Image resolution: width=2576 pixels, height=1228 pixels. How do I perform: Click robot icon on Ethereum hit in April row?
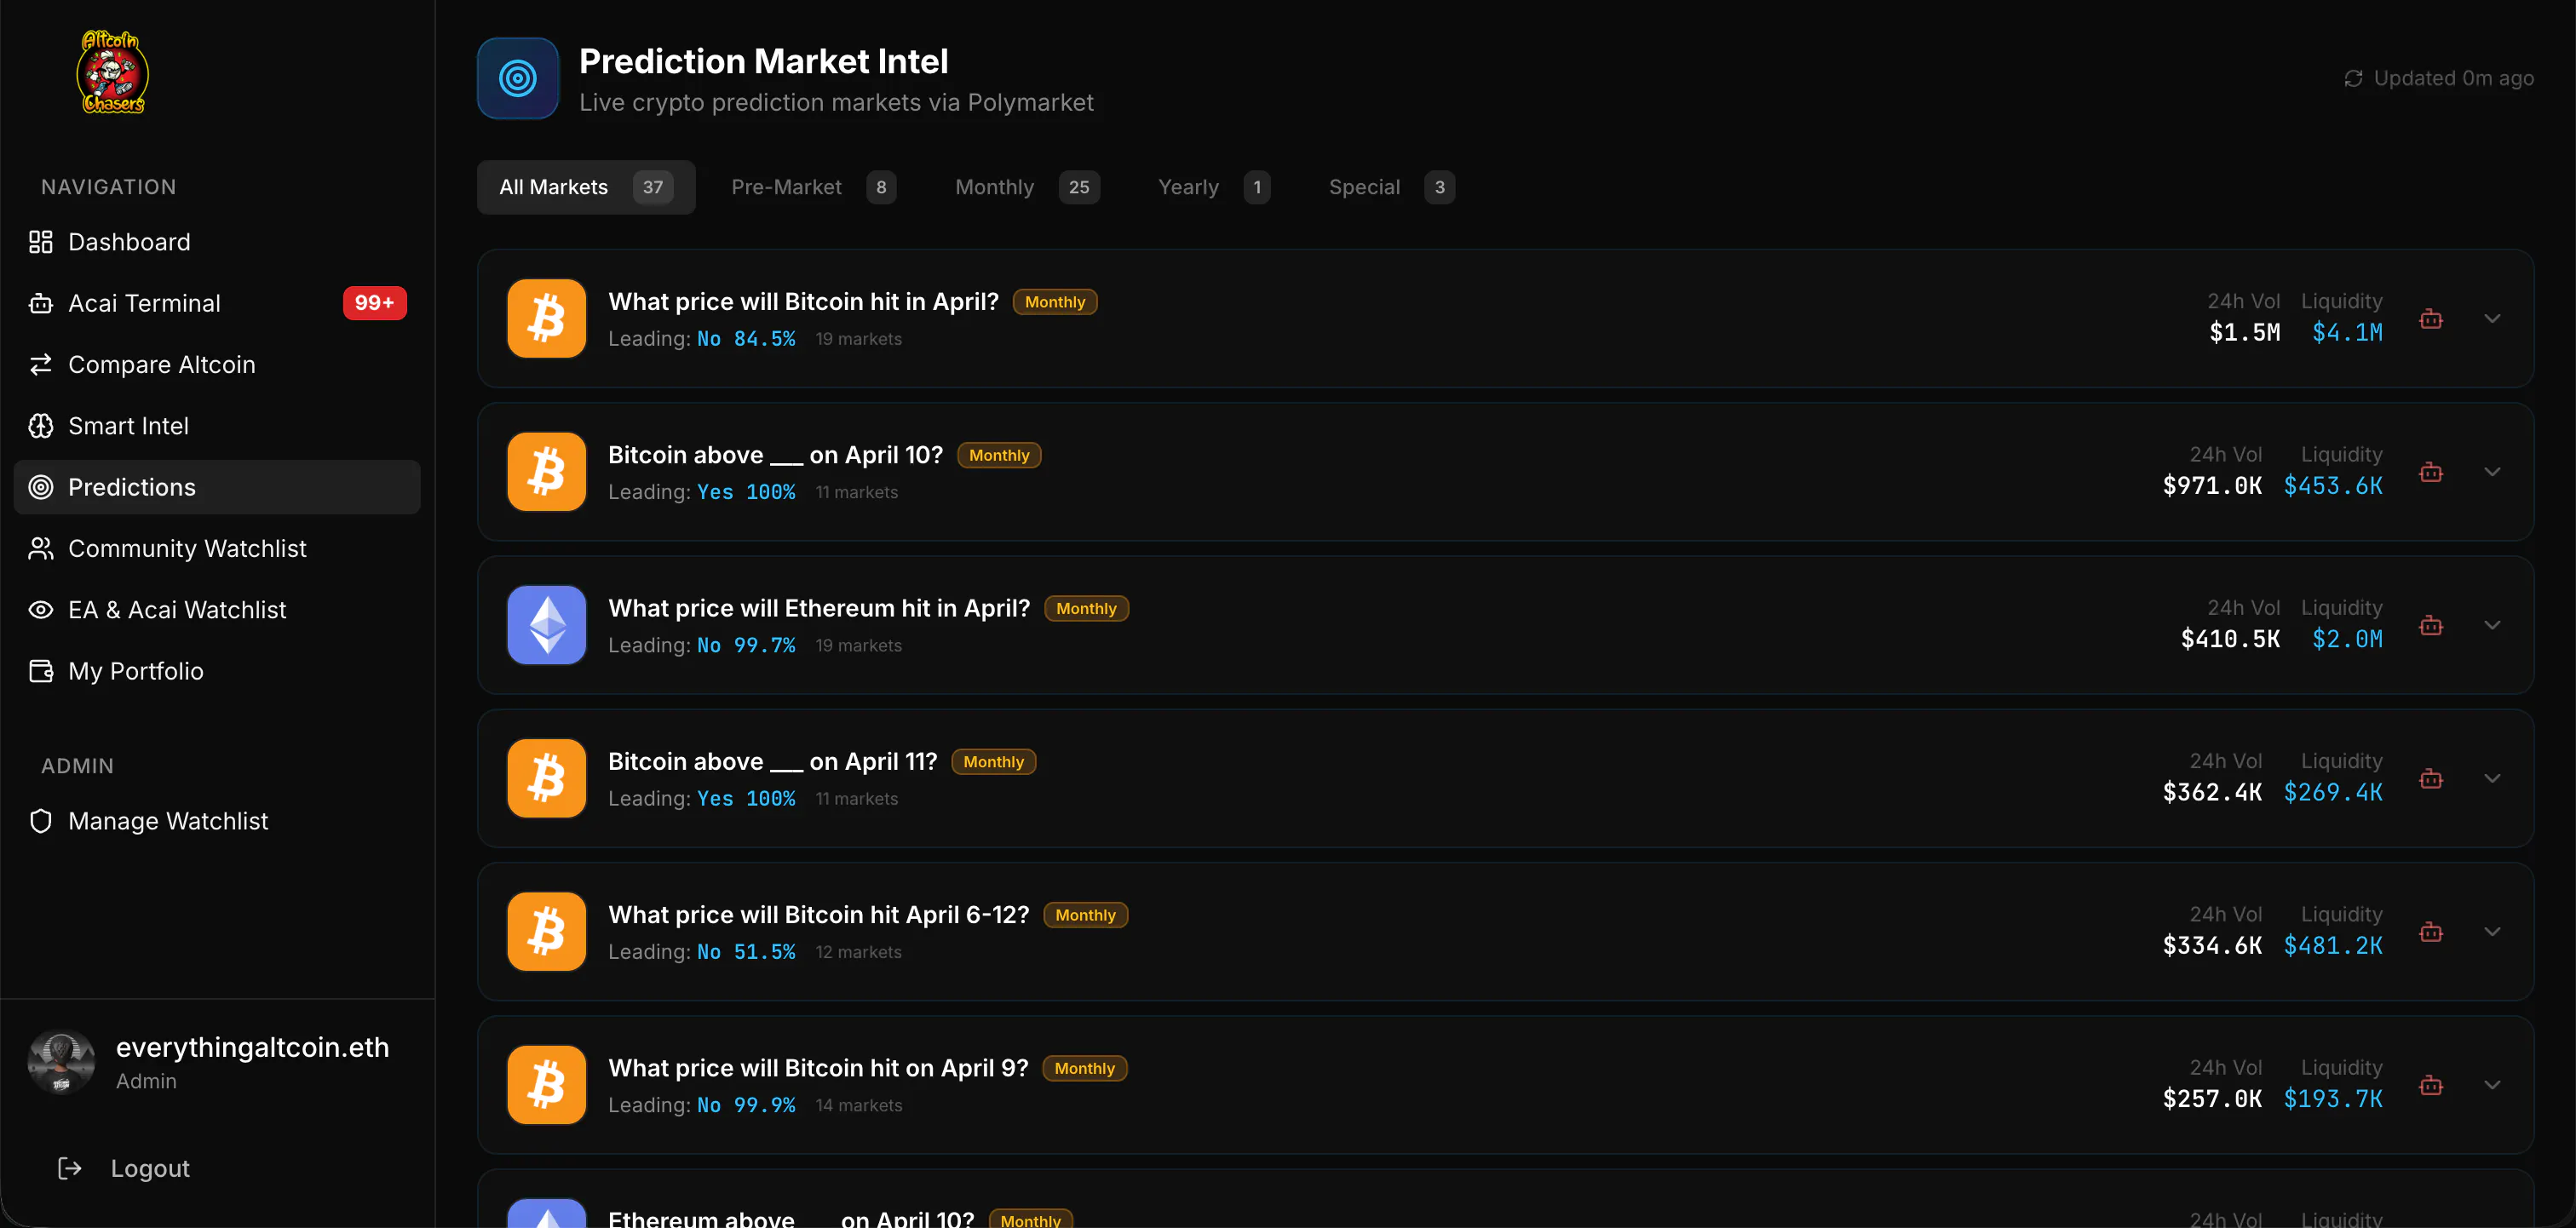coord(2431,626)
